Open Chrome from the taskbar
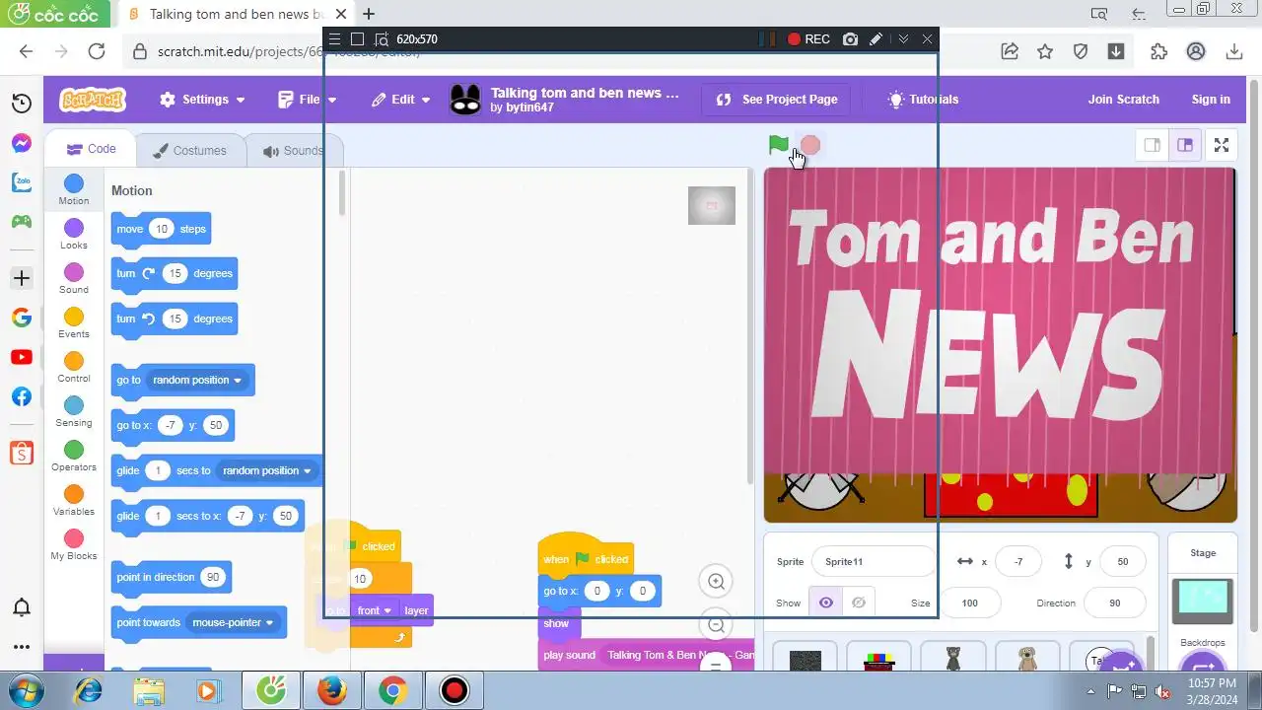The image size is (1262, 710). click(x=392, y=690)
